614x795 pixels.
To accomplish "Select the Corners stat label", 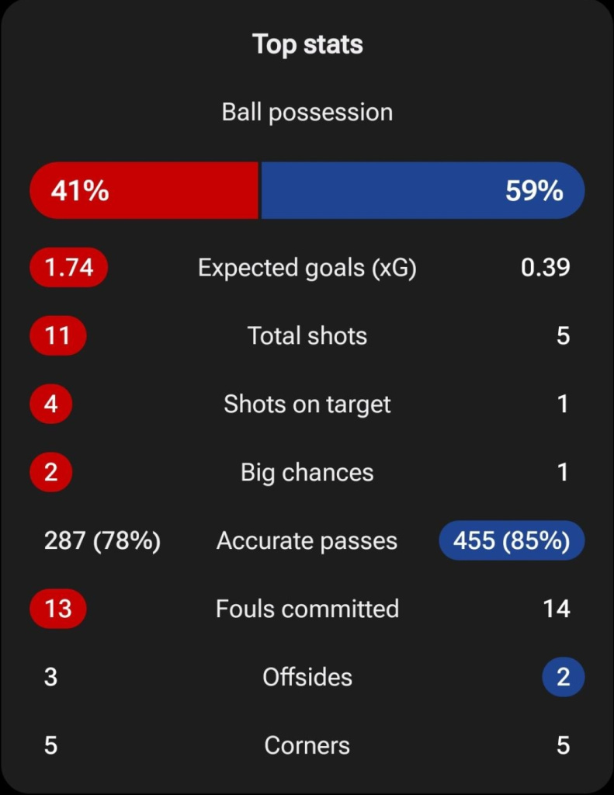I will [307, 745].
